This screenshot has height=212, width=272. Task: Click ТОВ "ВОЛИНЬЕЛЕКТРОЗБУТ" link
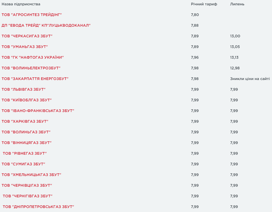coord(31,68)
